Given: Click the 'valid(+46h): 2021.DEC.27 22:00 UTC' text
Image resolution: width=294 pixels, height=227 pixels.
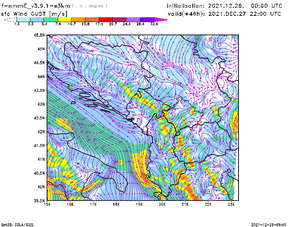Looking at the screenshot, I should [x=224, y=14].
